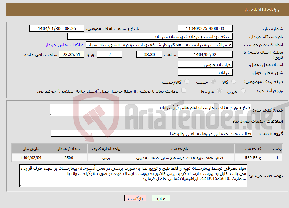Click the general description text area
Image resolution: width=289 pixels, height=208 pixels.
[150, 110]
